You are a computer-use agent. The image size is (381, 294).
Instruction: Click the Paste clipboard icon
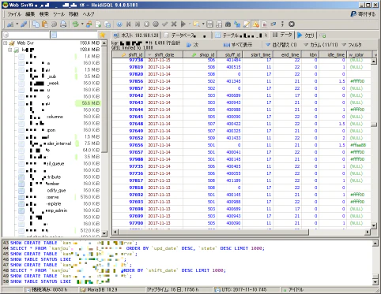(45, 24)
